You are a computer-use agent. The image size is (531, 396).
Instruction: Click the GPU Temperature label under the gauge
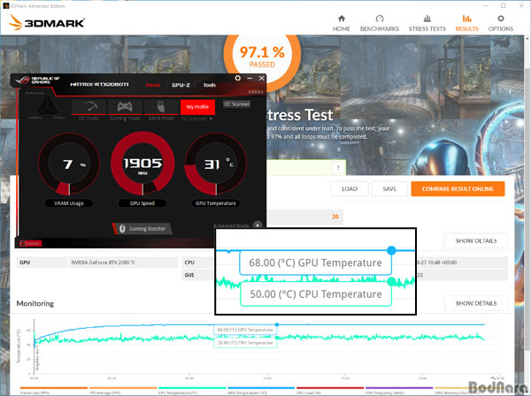pyautogui.click(x=216, y=203)
